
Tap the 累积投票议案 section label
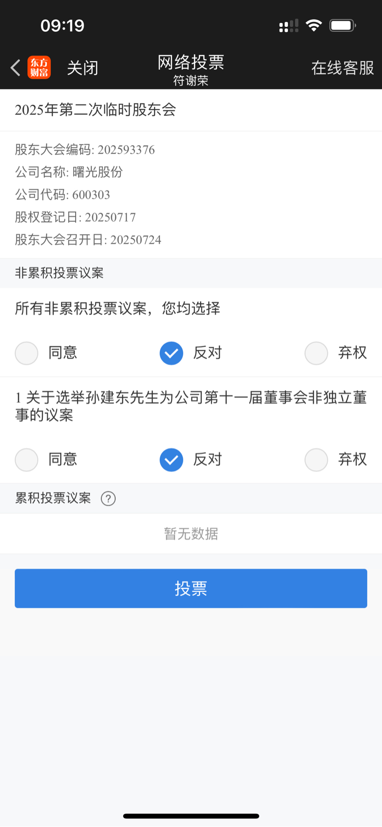pyautogui.click(x=53, y=498)
